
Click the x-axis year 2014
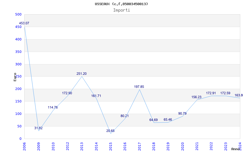point(96,146)
